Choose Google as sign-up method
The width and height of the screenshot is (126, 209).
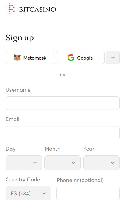80,58
